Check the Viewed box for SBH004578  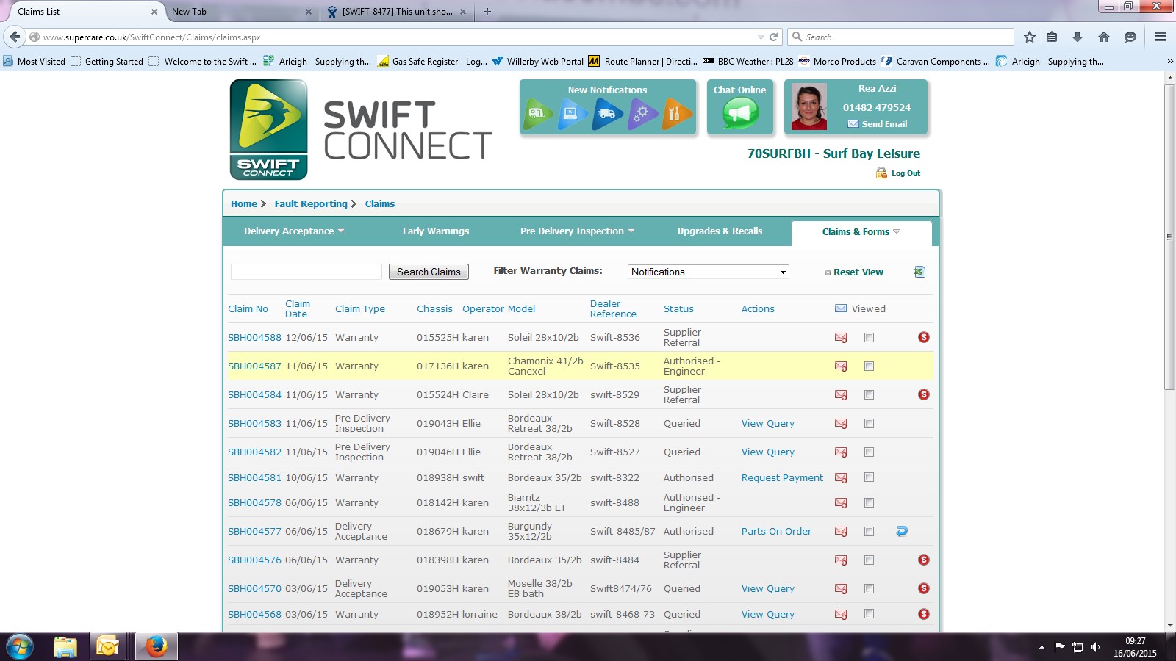coord(869,503)
